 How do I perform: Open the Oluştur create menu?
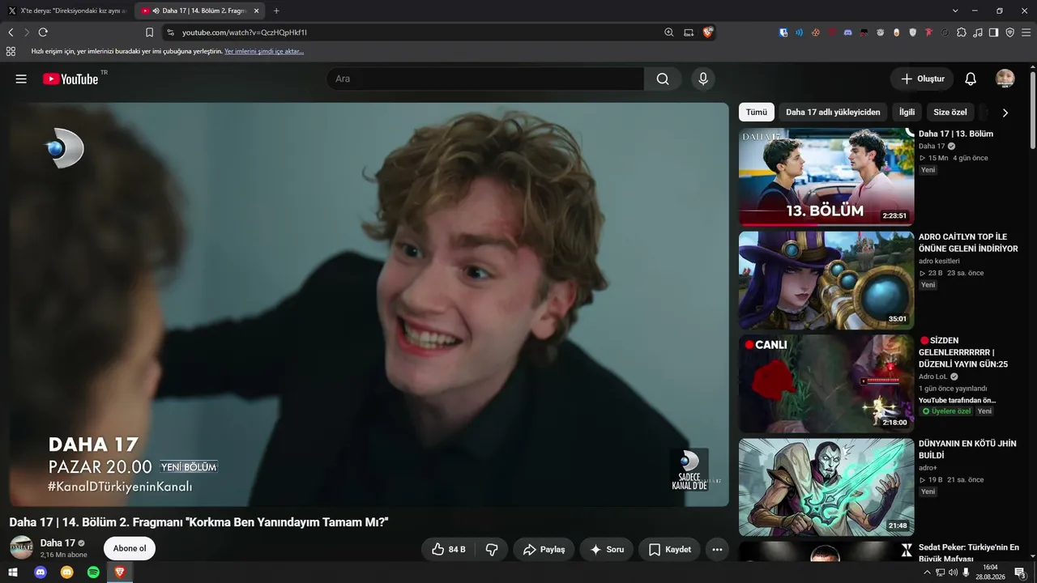click(923, 79)
